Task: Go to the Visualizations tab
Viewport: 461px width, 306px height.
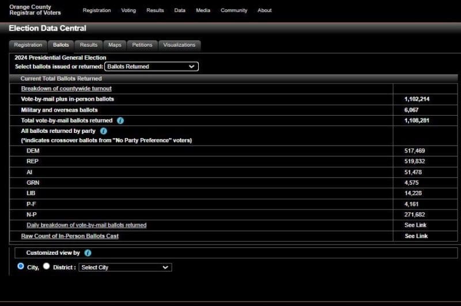Action: point(179,45)
